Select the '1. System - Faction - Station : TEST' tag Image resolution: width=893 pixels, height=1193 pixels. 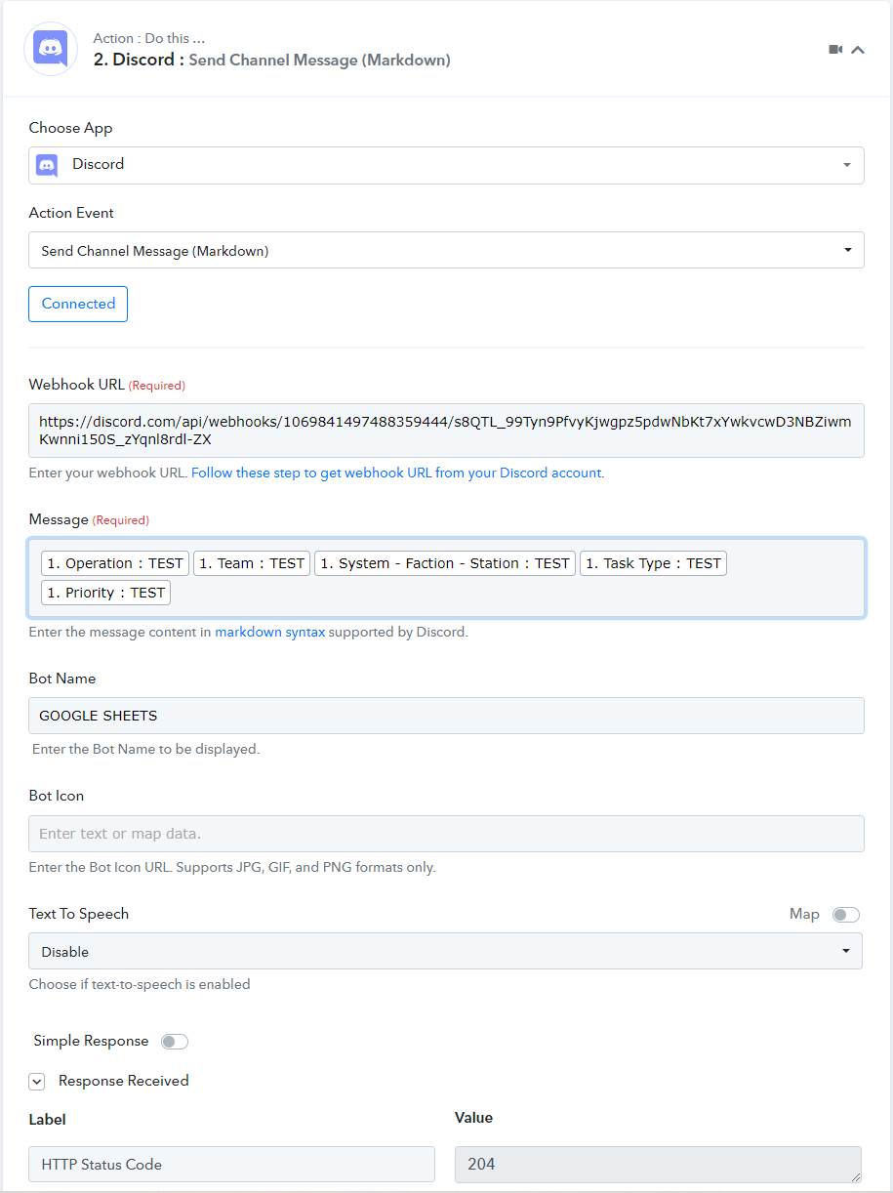click(x=445, y=563)
